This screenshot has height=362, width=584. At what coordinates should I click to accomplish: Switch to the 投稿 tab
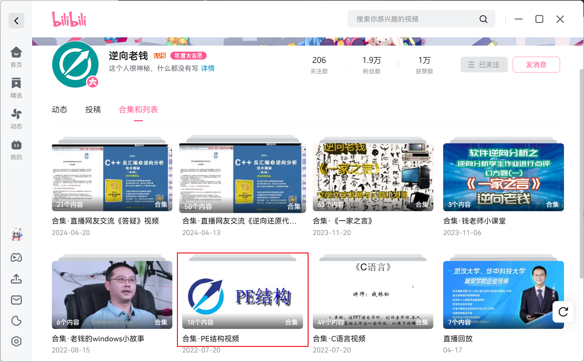click(x=93, y=110)
